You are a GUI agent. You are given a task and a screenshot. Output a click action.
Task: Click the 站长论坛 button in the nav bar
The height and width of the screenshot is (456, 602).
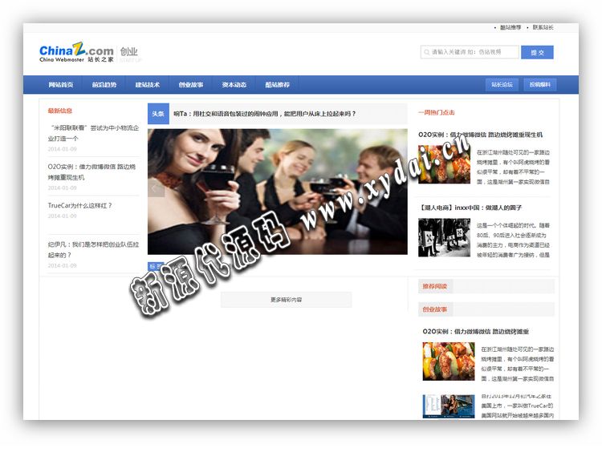pos(502,85)
